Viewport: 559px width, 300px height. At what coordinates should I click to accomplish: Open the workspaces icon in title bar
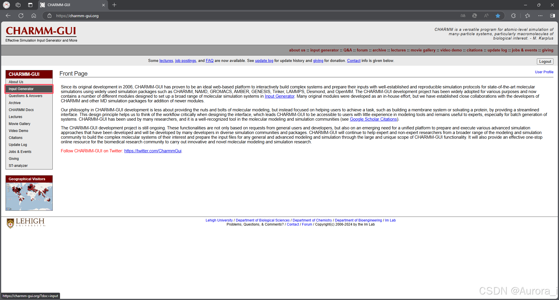[18, 5]
